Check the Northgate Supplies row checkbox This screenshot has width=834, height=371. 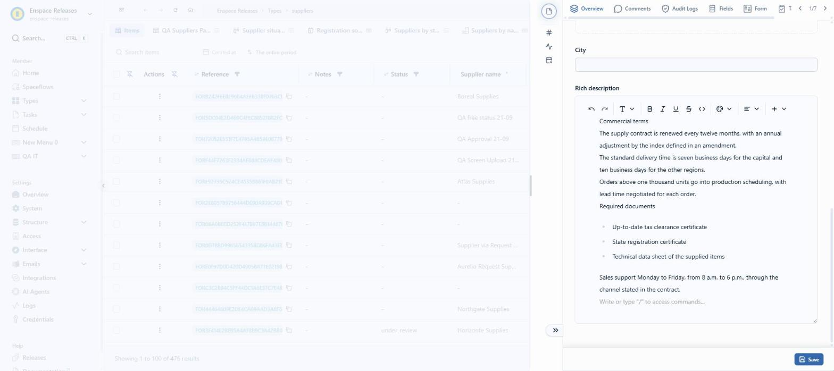tap(116, 309)
